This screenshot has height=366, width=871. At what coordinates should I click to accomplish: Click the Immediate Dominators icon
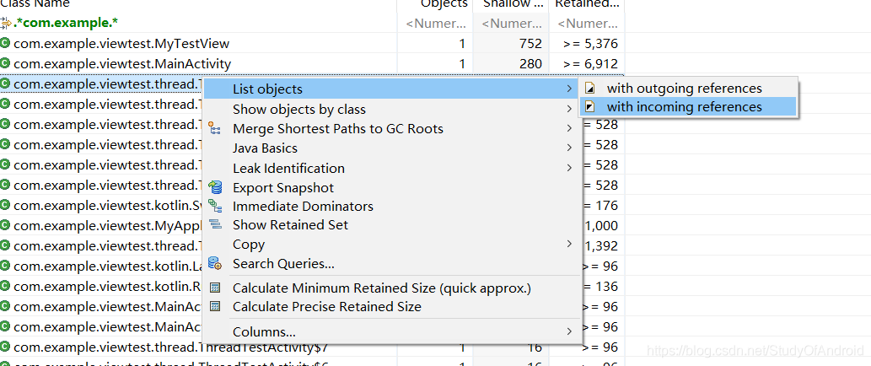(215, 206)
